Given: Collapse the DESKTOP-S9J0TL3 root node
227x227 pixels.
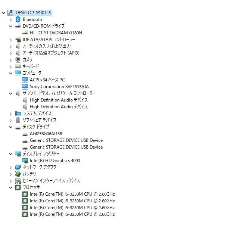Looking at the screenshot, I should [x=3, y=13].
